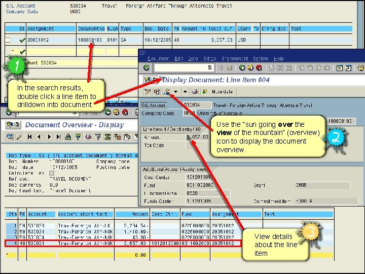Click the Save icon in Line Item toolbar

coord(230,68)
